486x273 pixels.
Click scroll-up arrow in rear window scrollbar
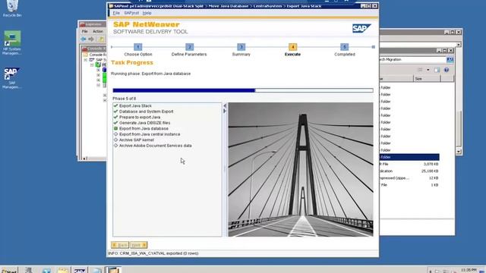459,45
